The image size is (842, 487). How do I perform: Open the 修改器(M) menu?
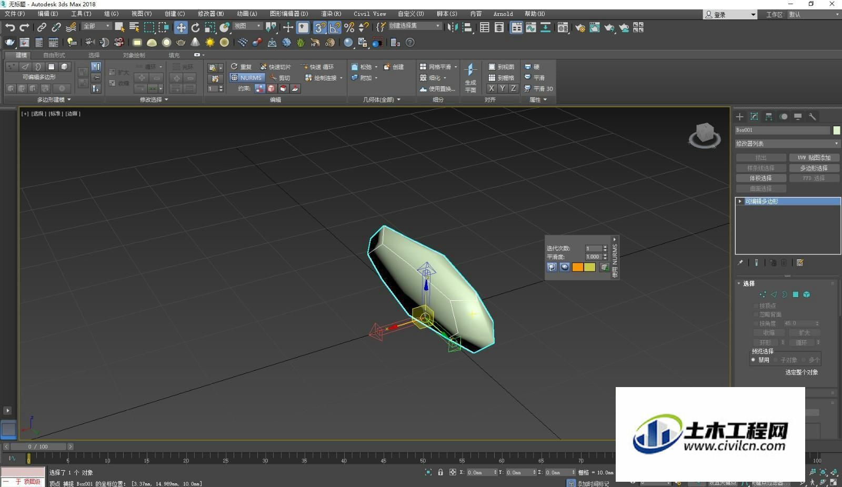coord(210,14)
